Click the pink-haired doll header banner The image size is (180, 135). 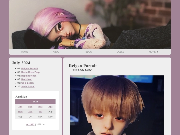coord(90,24)
